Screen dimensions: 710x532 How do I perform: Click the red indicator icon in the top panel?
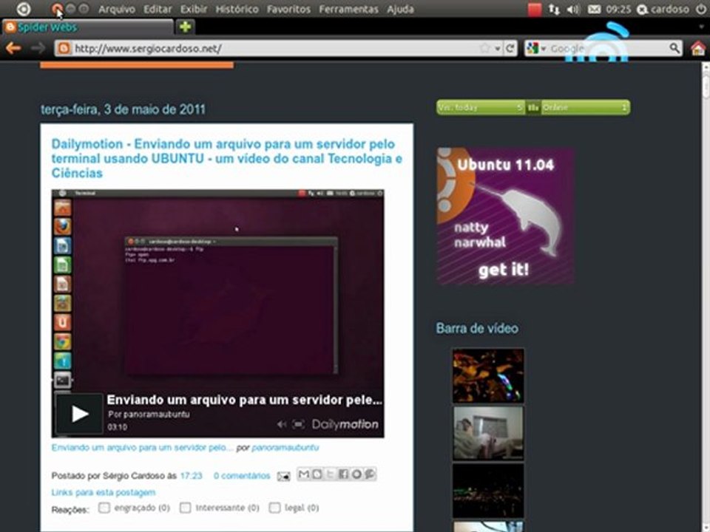534,9
